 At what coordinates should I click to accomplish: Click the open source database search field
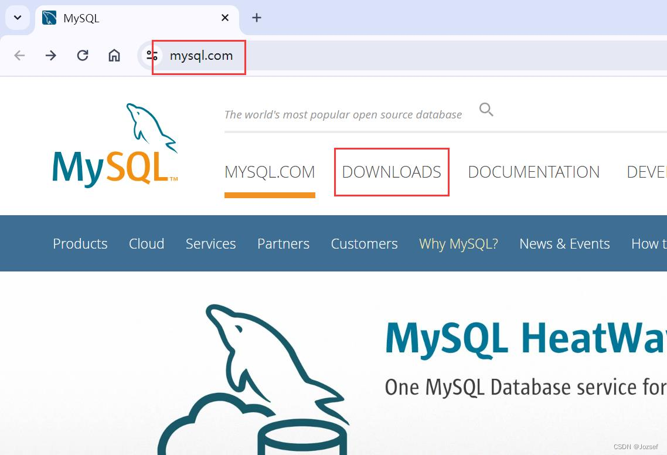pyautogui.click(x=343, y=114)
